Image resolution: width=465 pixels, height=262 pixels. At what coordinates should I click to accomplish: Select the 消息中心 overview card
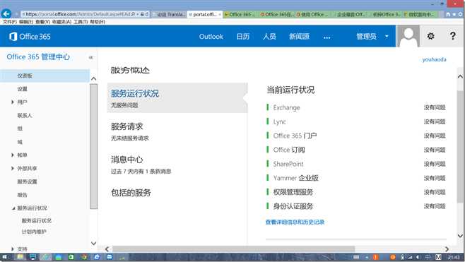click(177, 164)
